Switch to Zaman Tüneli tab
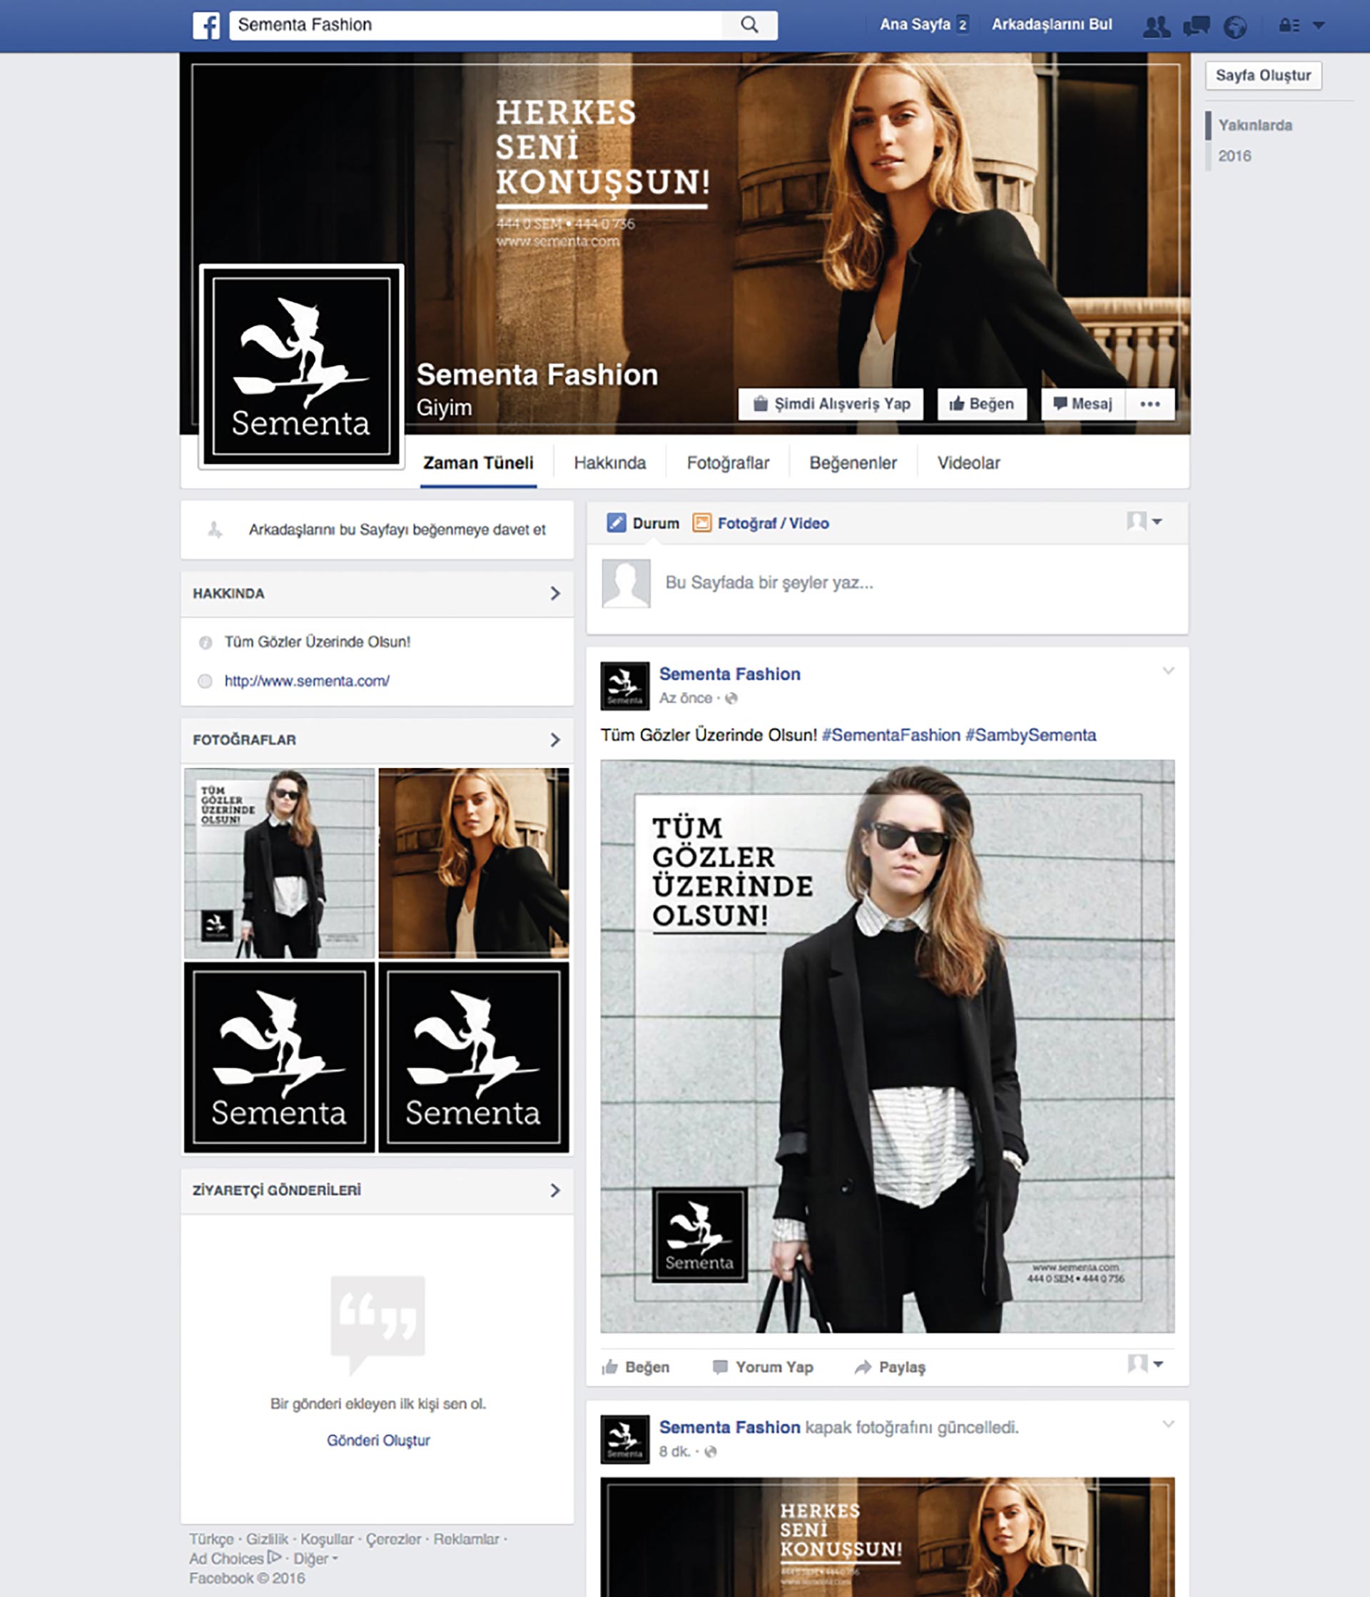 pyautogui.click(x=479, y=463)
